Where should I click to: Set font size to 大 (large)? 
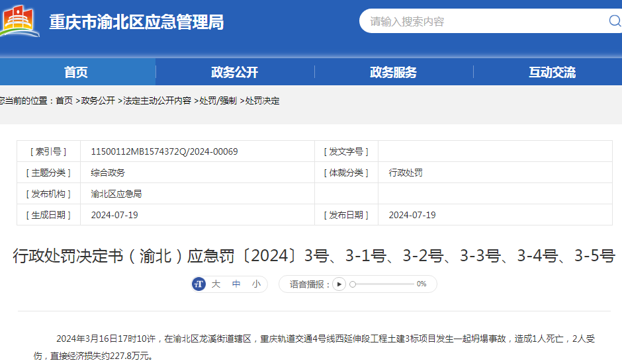[216, 284]
